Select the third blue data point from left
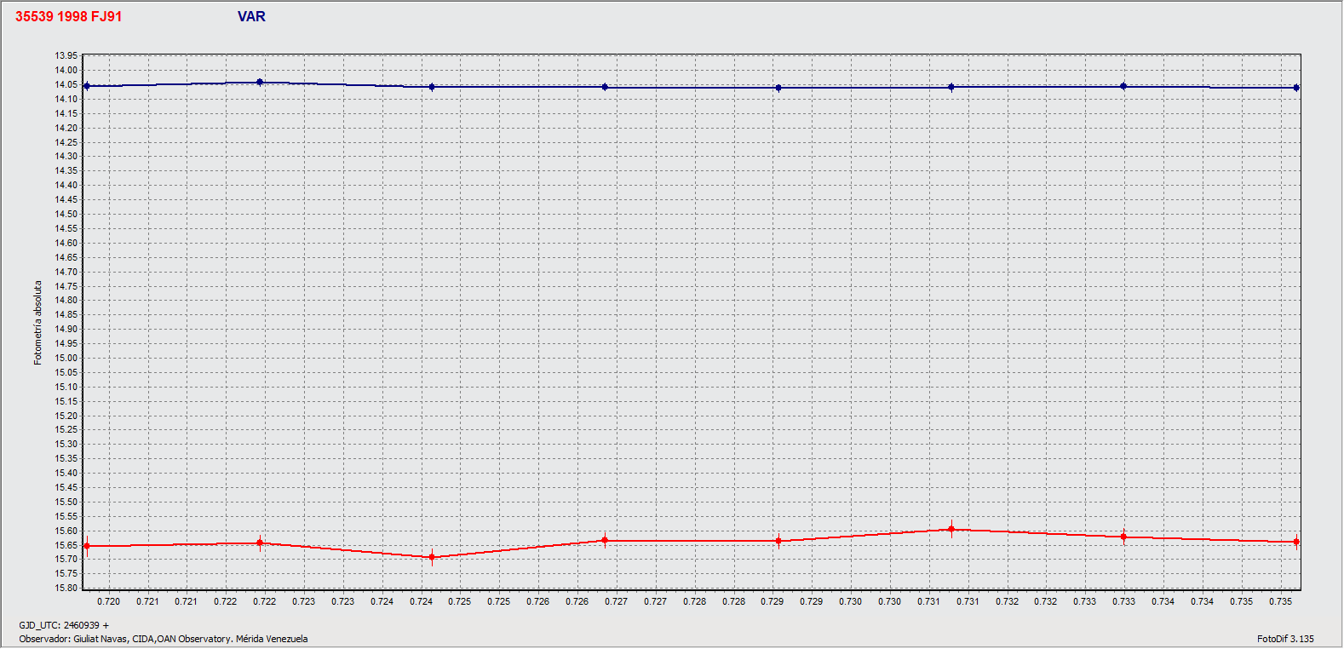Image resolution: width=1344 pixels, height=649 pixels. [432, 87]
